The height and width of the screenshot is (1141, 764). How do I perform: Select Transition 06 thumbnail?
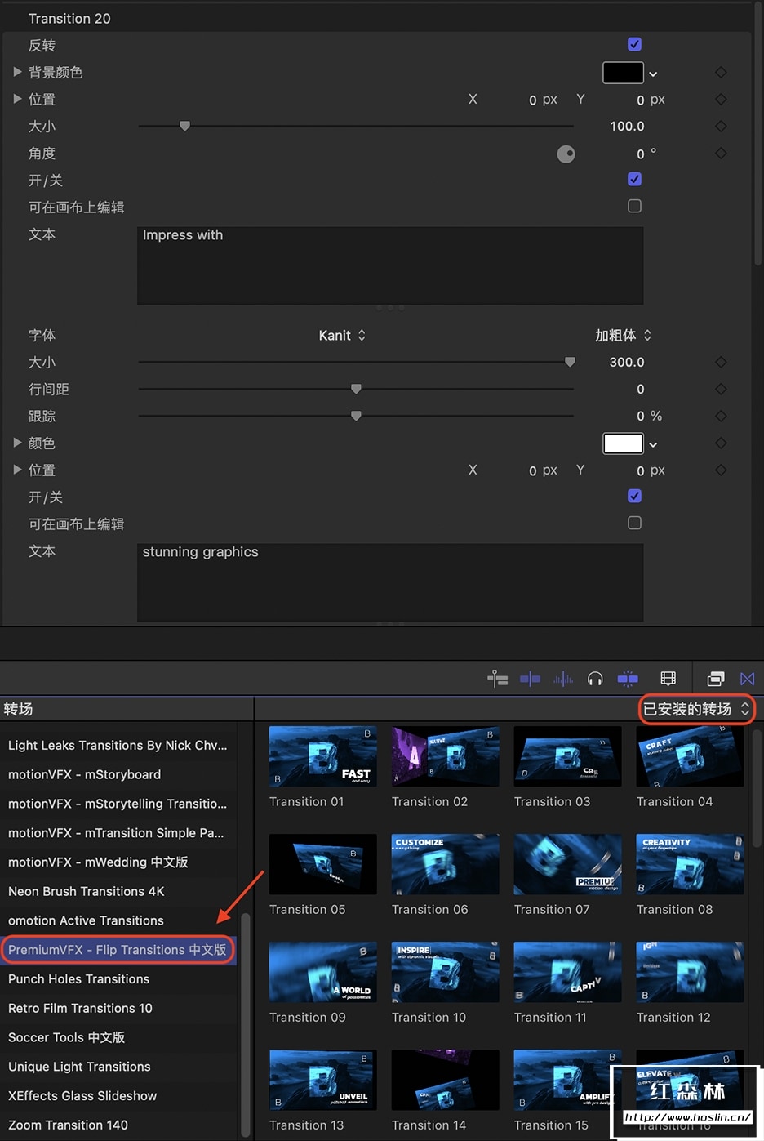446,864
